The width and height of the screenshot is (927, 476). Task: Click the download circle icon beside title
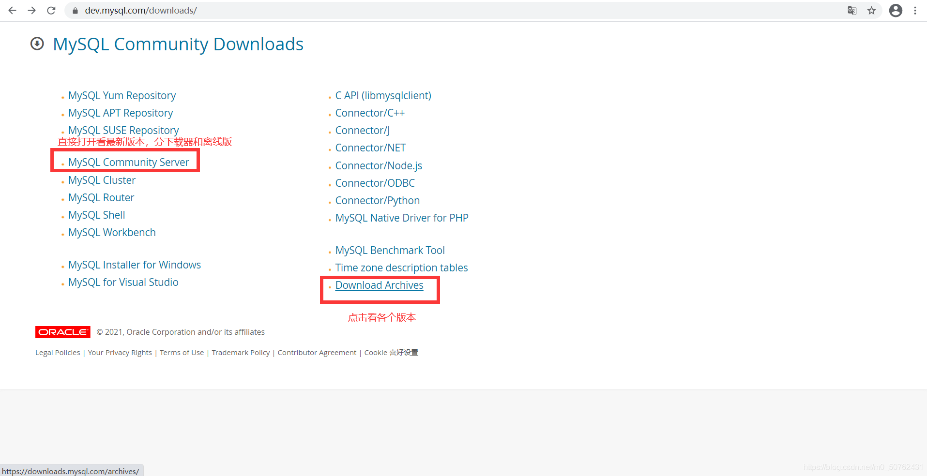tap(37, 44)
